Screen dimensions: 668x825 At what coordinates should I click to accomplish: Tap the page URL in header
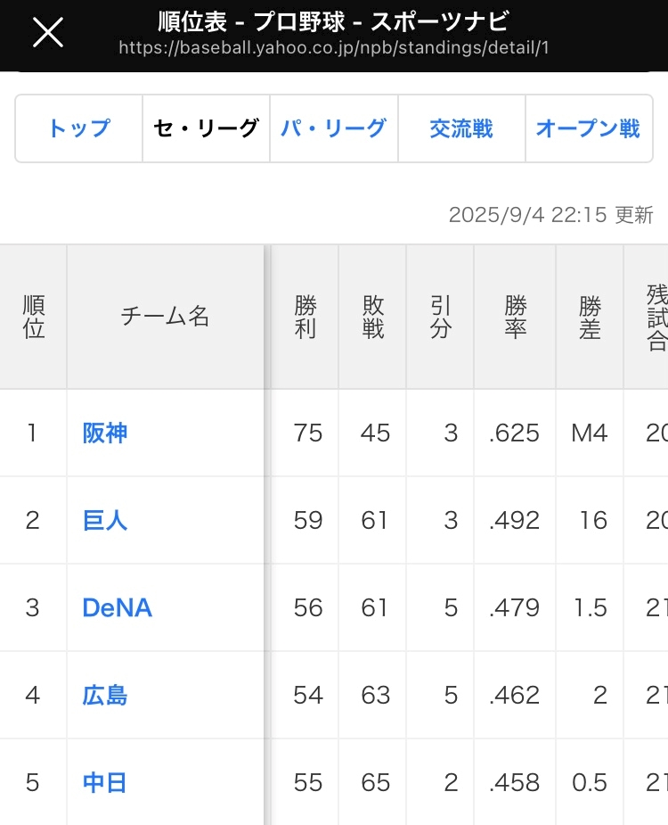pyautogui.click(x=333, y=47)
